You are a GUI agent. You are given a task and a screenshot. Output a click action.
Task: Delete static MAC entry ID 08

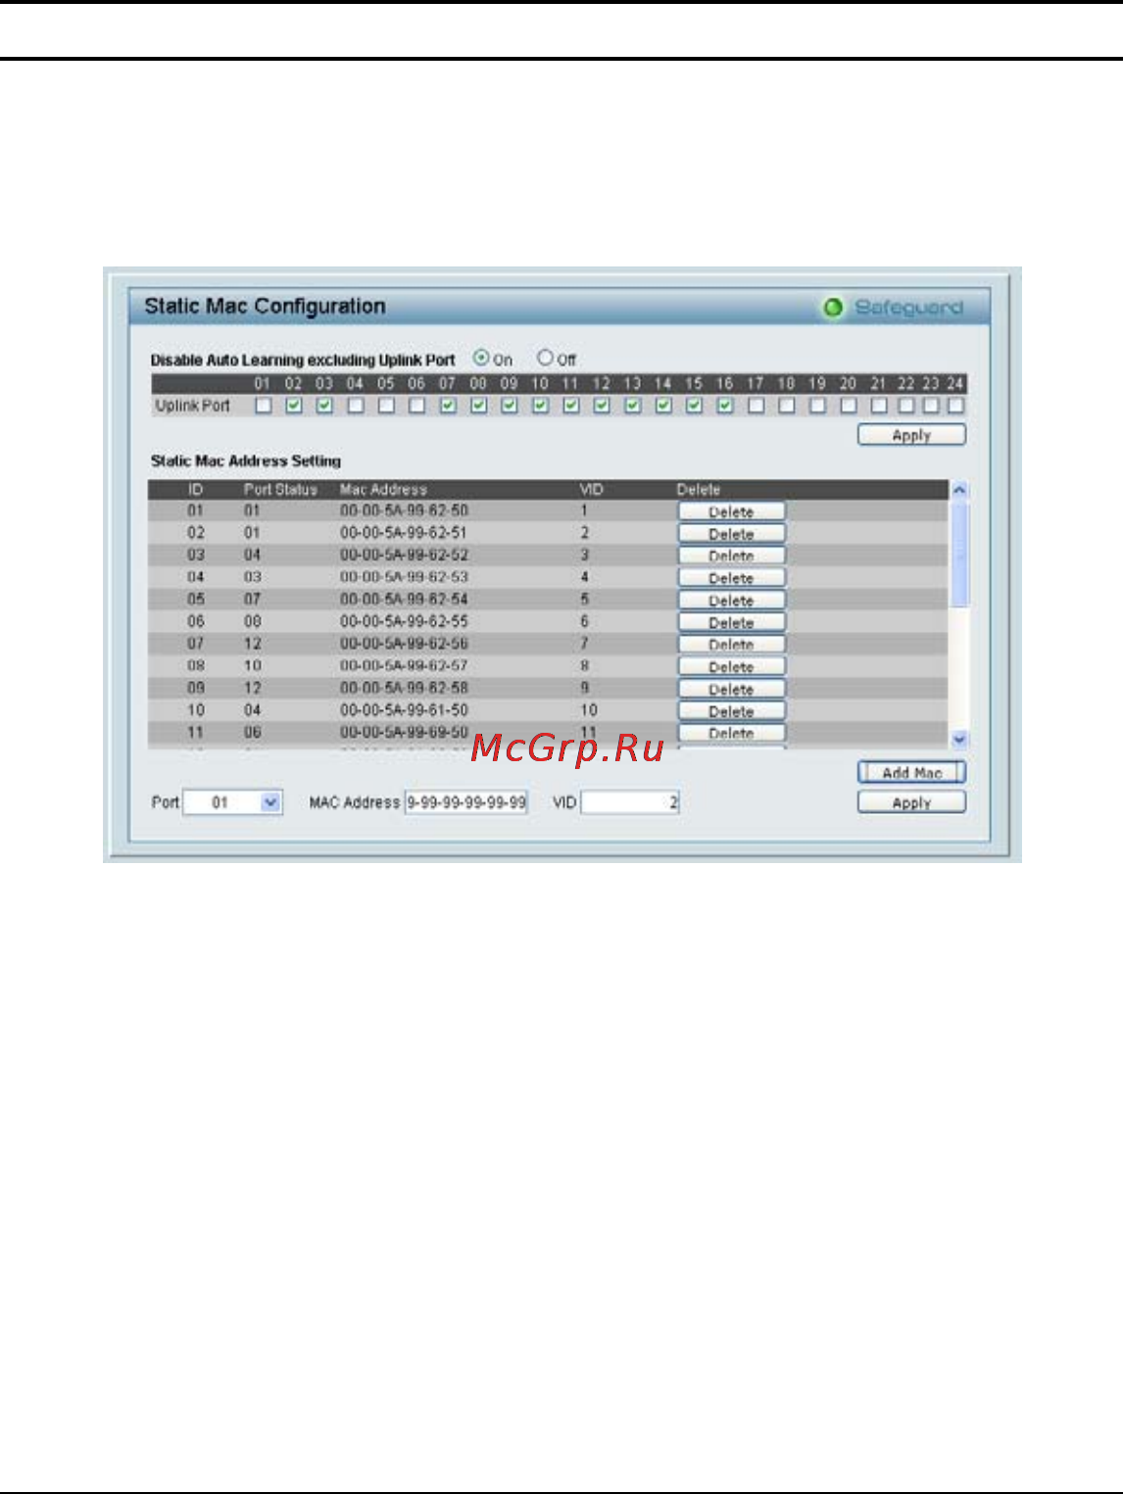(x=731, y=667)
